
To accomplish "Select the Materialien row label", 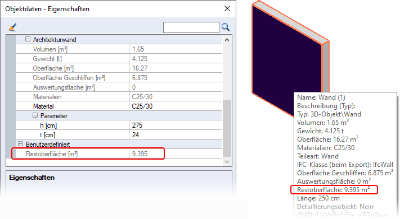I will (x=47, y=97).
